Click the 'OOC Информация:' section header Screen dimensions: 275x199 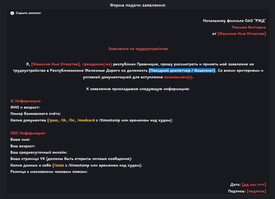(28, 133)
